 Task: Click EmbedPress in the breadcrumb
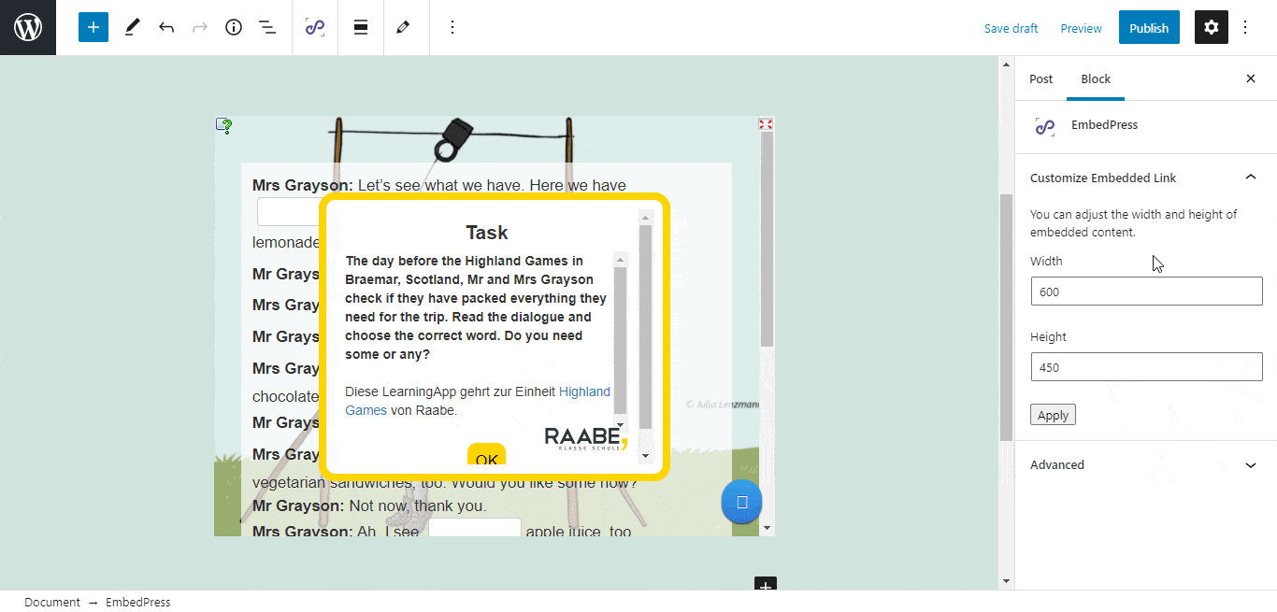[x=138, y=602]
